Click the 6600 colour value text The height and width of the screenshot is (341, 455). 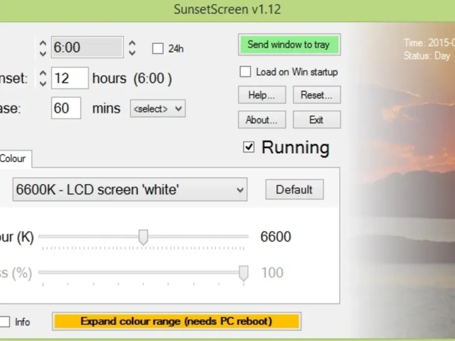(276, 236)
